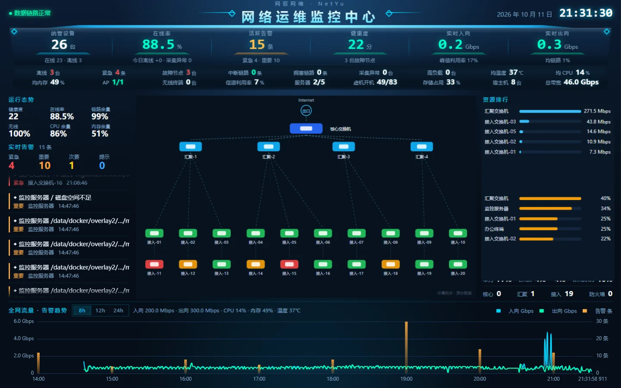621x388 pixels.
Task: Select the 接入-06 access node
Action: click(323, 233)
